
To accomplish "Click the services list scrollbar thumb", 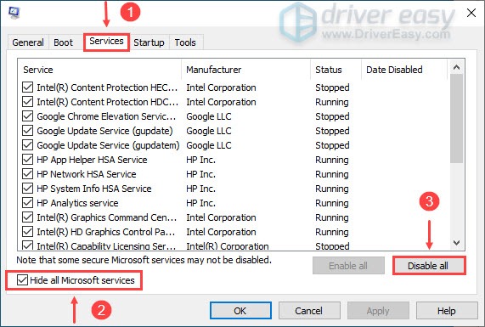I will click(456, 118).
